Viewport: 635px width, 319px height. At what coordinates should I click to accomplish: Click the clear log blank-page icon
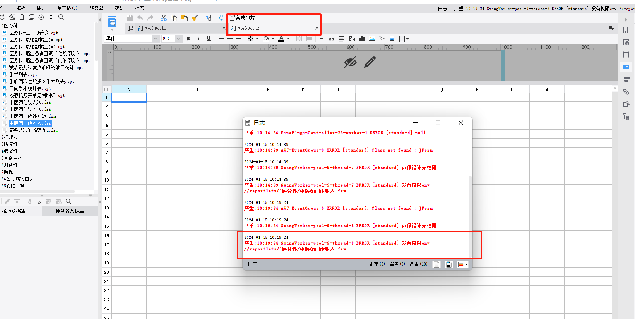(436, 264)
